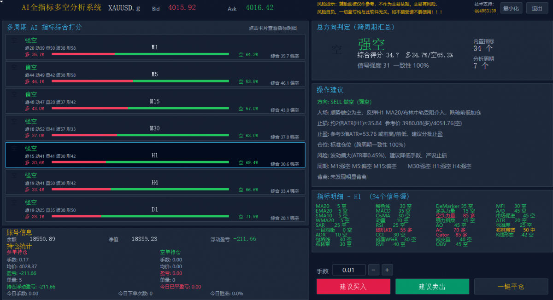Viewport: 553px width, 300px height.
Task: Click the green 建议卖出 button
Action: tap(432, 287)
